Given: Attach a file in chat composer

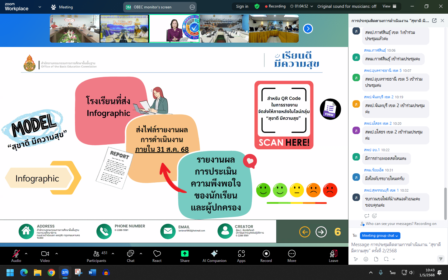Looking at the screenshot, I should click(x=376, y=259).
